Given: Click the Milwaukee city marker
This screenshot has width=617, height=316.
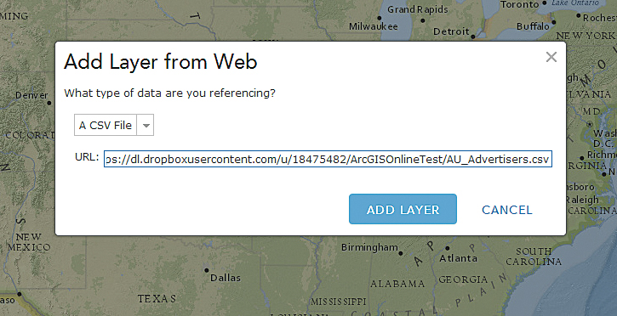Looking at the screenshot, I should 380,18.
